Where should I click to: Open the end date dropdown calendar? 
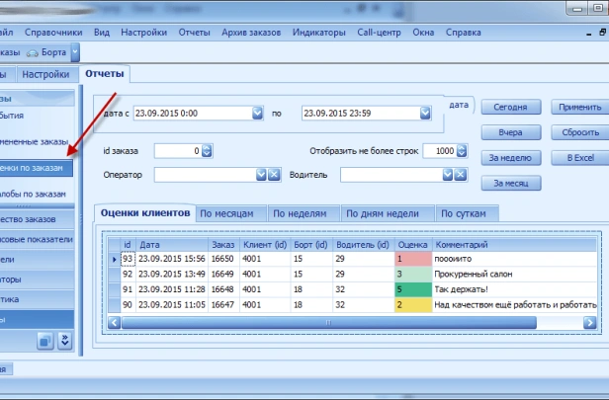pyautogui.click(x=426, y=114)
